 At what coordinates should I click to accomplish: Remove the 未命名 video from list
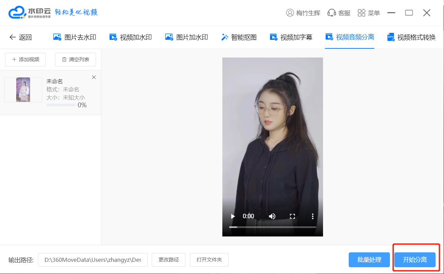point(94,77)
